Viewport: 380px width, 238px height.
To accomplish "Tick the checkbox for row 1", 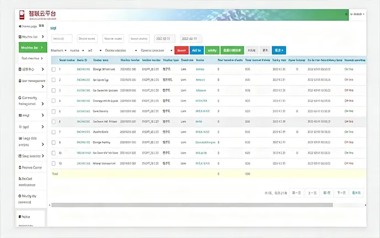I will [54, 69].
